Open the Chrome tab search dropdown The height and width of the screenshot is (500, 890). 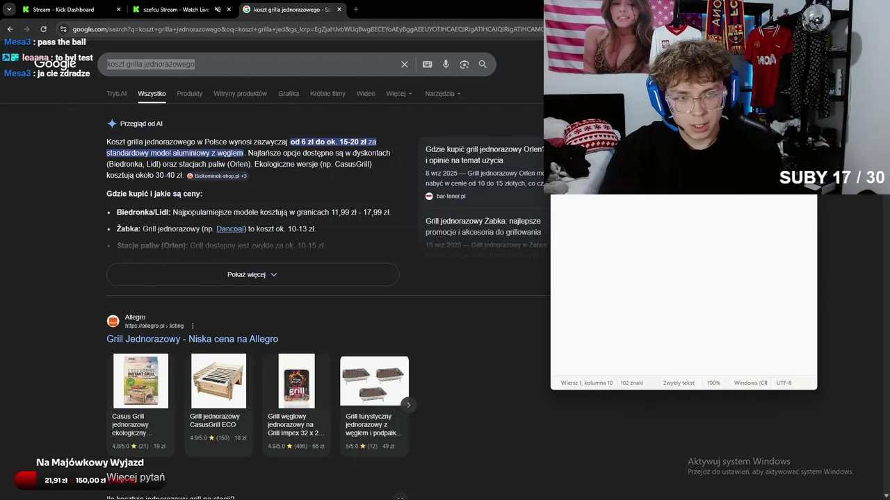click(9, 9)
